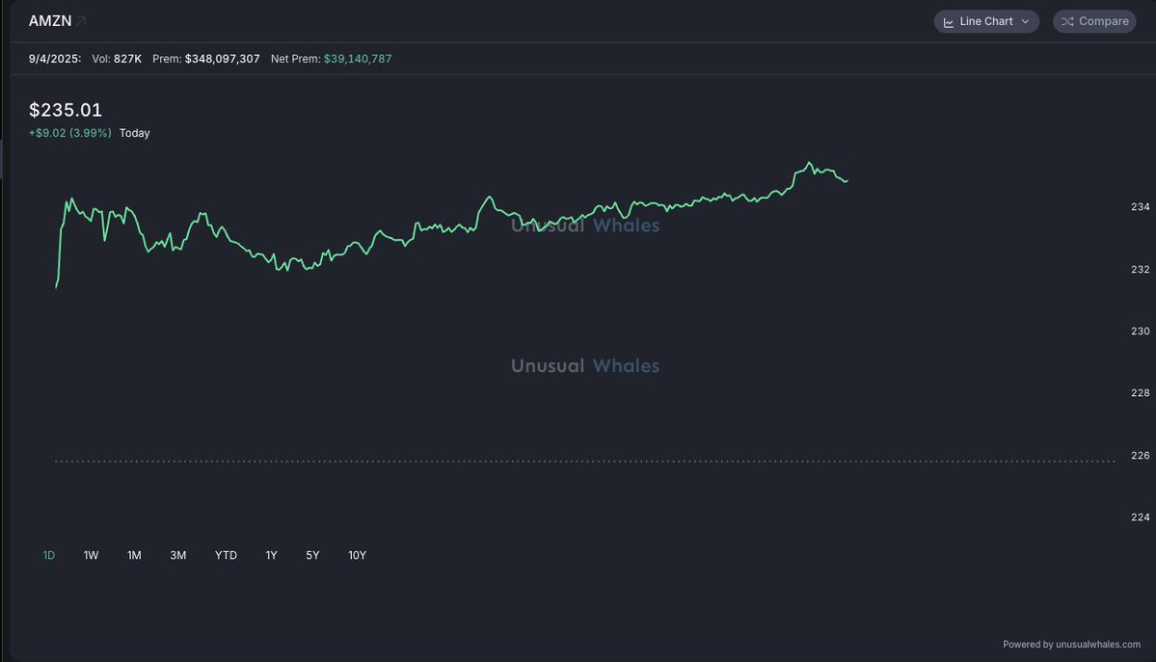This screenshot has width=1156, height=662.
Task: Click the AMZN ticker title
Action: coord(50,21)
